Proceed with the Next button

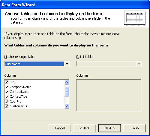109,128
